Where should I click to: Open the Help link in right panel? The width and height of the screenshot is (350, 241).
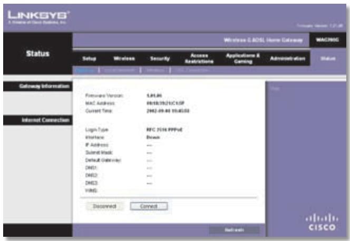click(275, 89)
